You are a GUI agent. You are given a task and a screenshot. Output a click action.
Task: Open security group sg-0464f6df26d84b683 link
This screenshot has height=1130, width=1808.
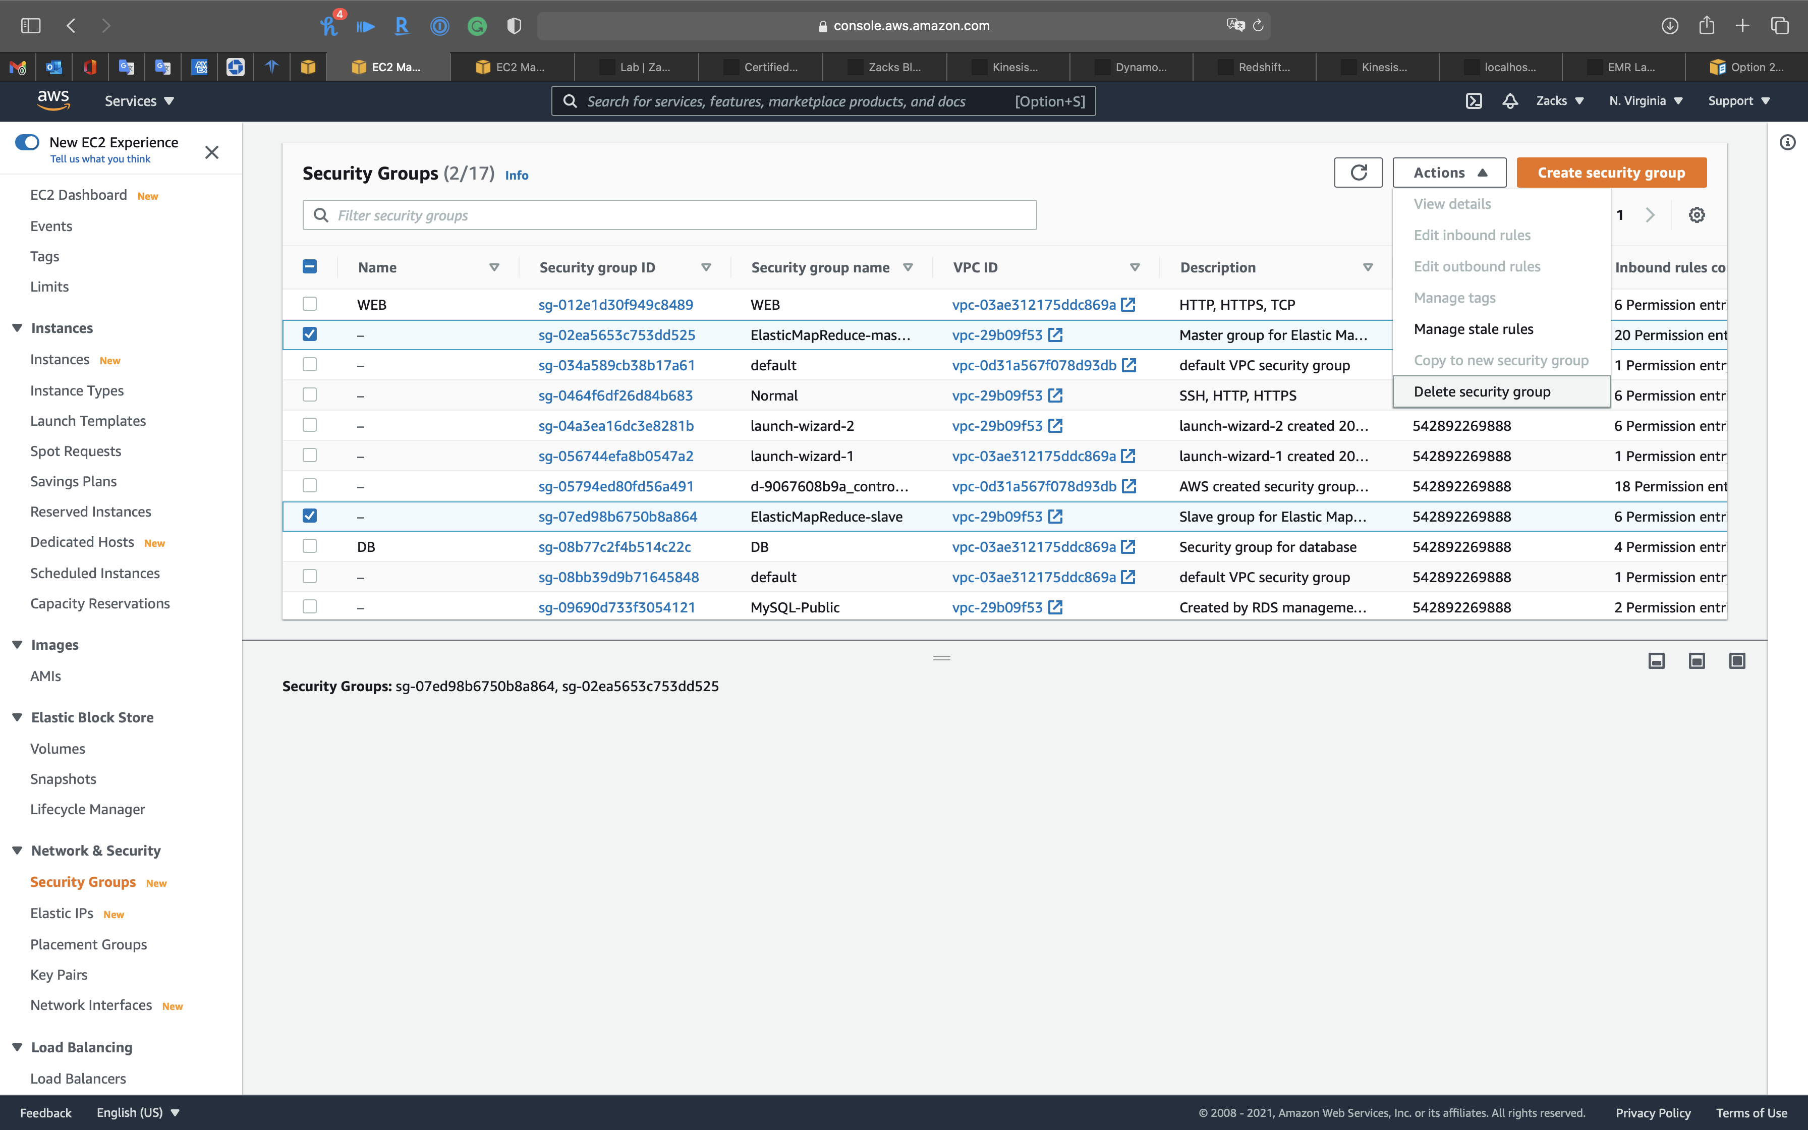(615, 395)
